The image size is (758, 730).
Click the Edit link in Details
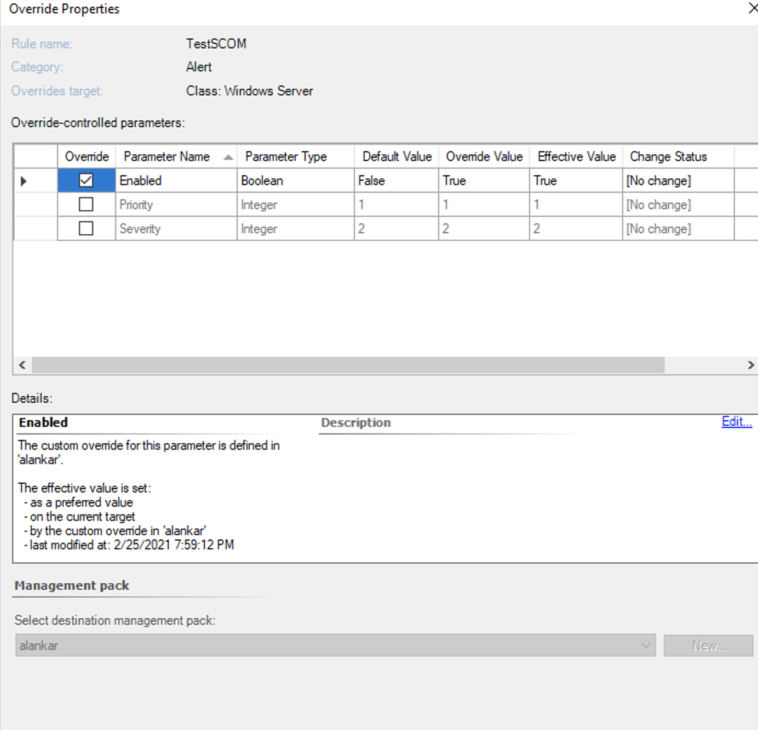pyautogui.click(x=736, y=422)
